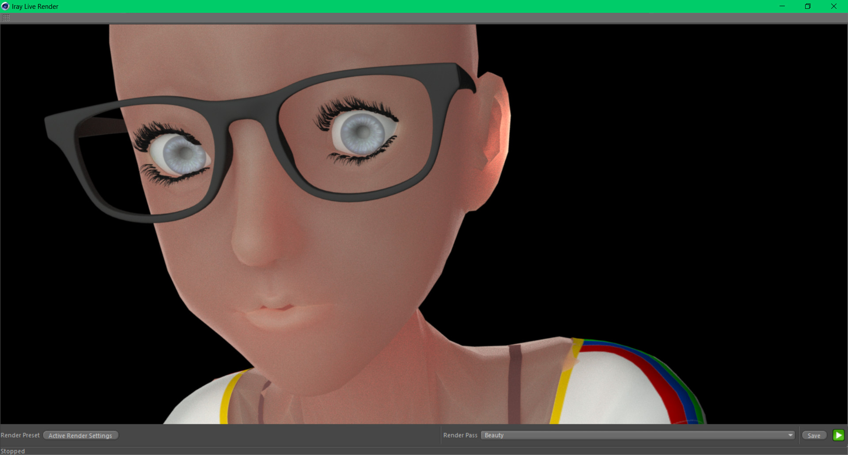Screen dimensions: 848x455
Task: Save the rendered image
Action: tap(814, 436)
